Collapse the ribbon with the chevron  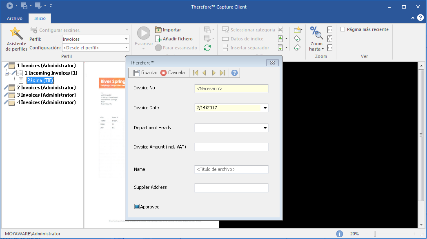tap(413, 18)
